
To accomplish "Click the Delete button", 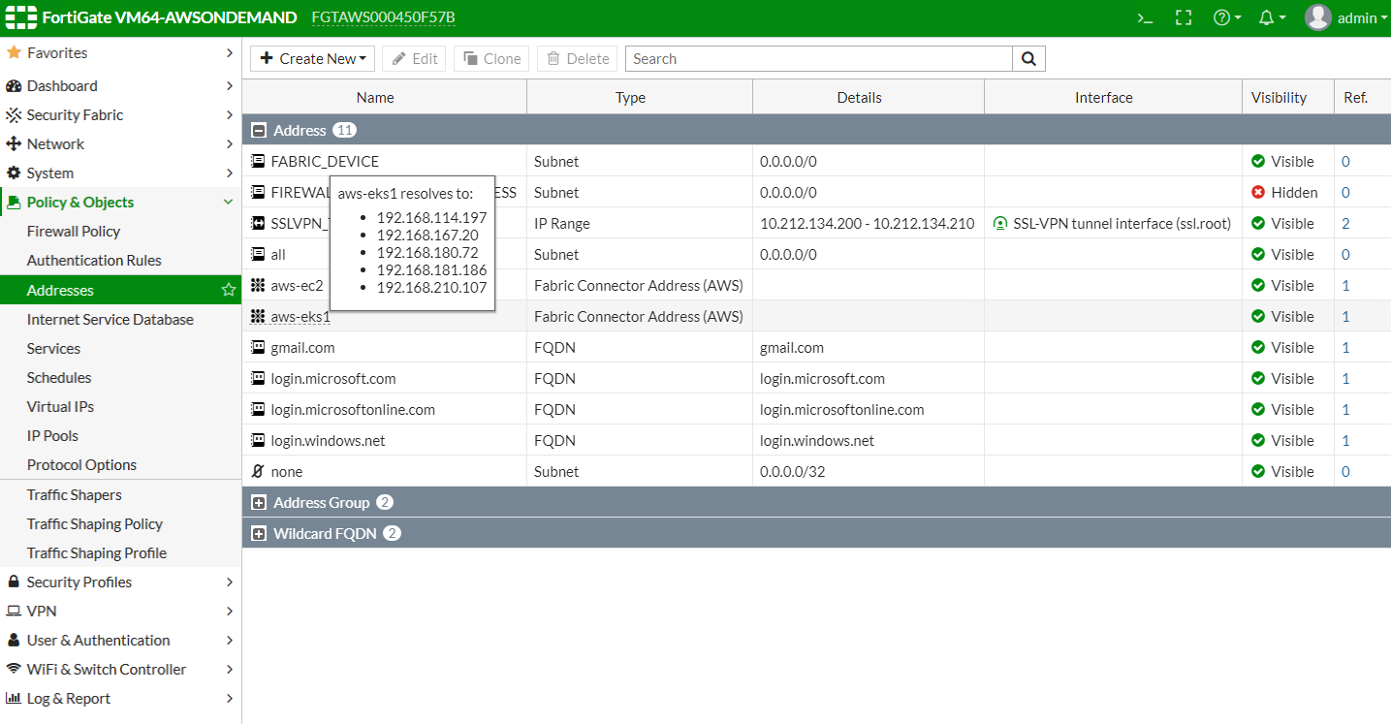I will [578, 59].
